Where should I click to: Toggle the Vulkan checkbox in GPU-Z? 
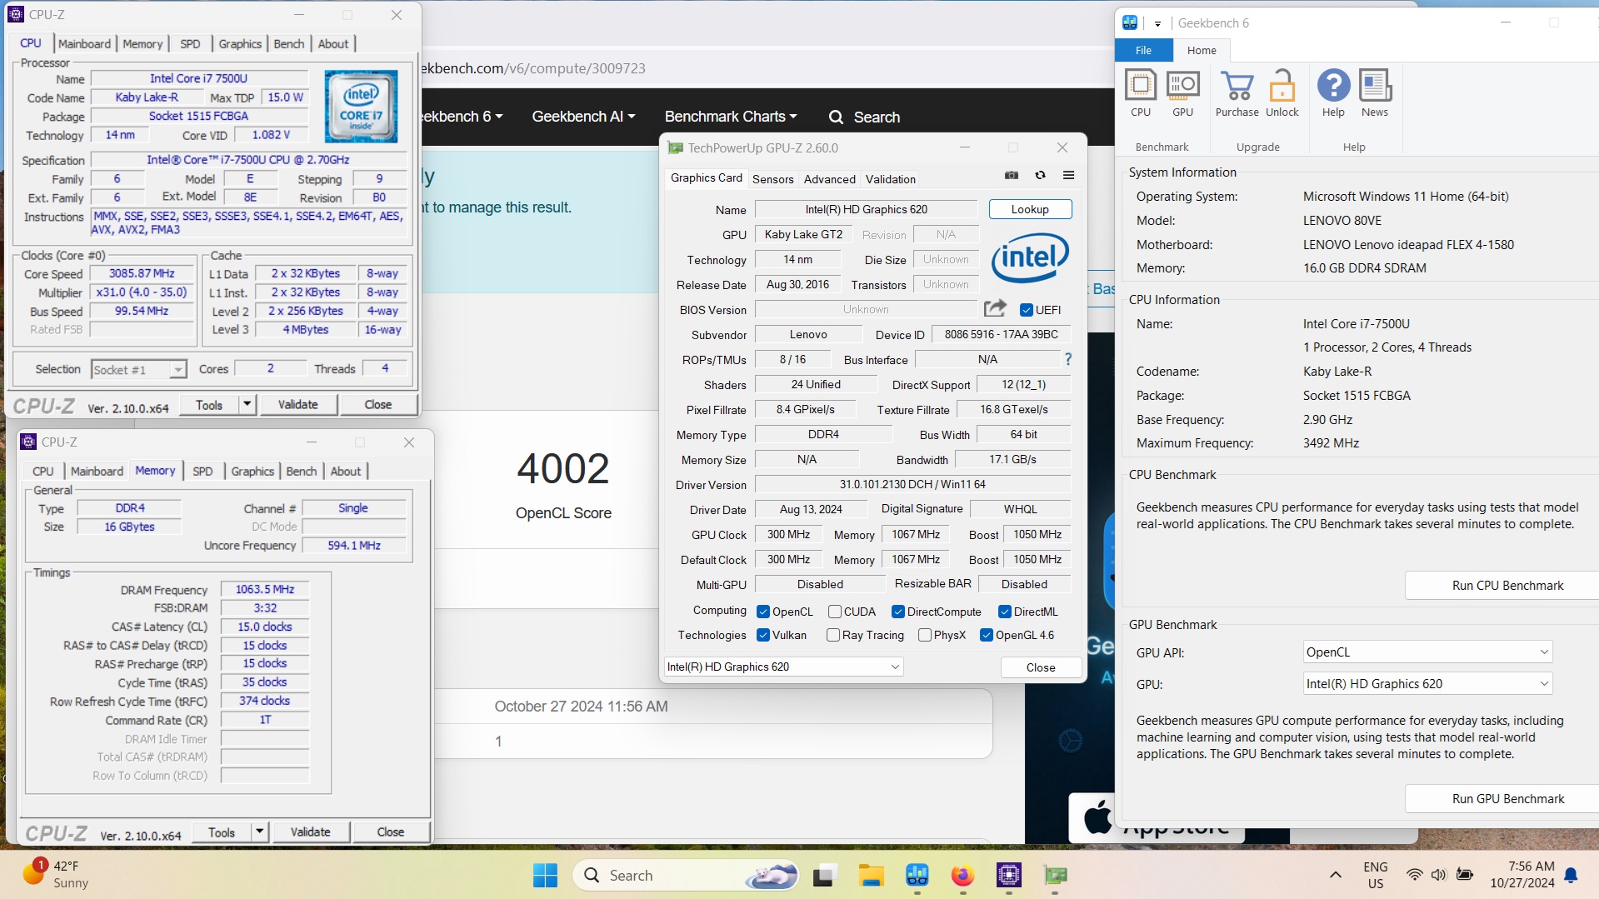pyautogui.click(x=762, y=635)
